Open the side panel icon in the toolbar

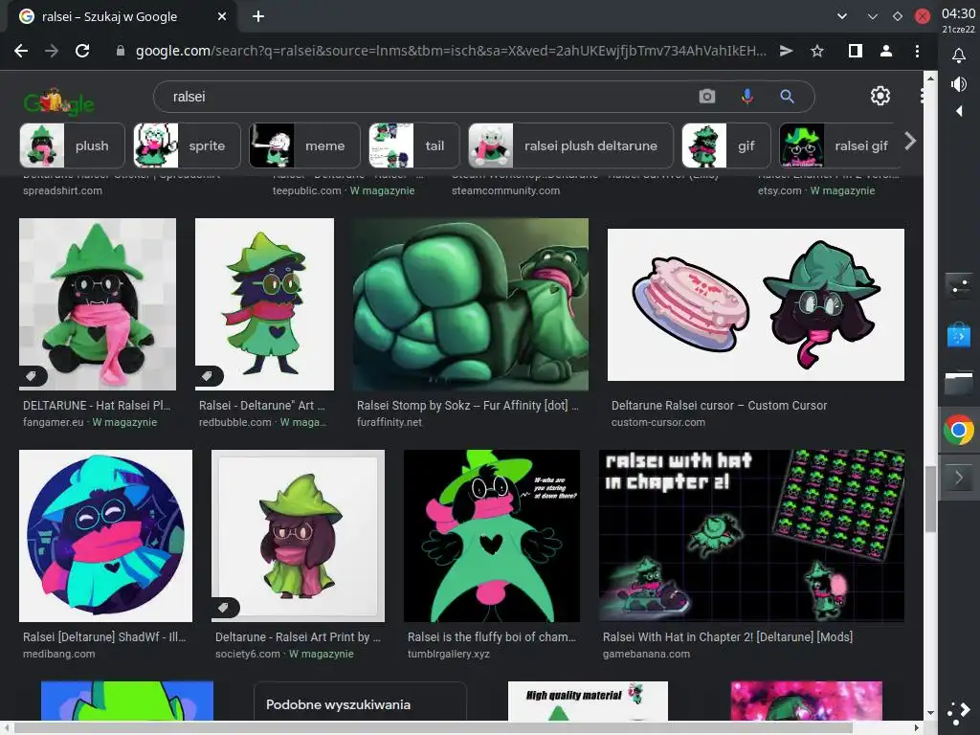tap(855, 52)
